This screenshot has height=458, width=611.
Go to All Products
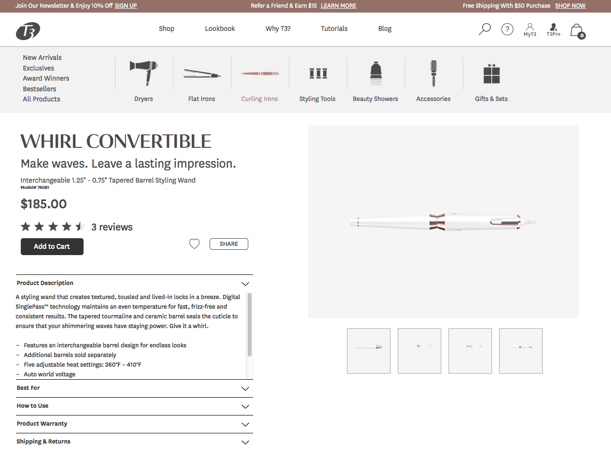click(x=42, y=99)
